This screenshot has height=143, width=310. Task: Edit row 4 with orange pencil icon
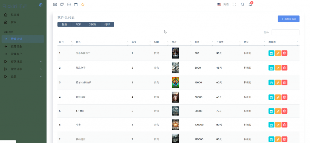278,97
